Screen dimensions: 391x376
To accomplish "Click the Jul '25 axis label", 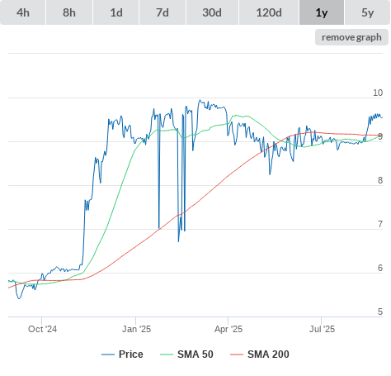I will click(x=322, y=329).
